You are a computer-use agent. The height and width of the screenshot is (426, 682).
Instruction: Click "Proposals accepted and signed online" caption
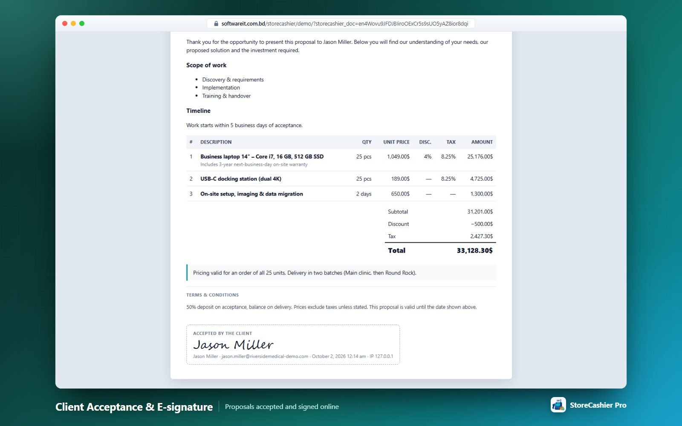click(282, 407)
